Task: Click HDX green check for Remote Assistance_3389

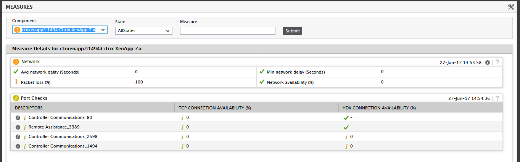Action: click(346, 127)
